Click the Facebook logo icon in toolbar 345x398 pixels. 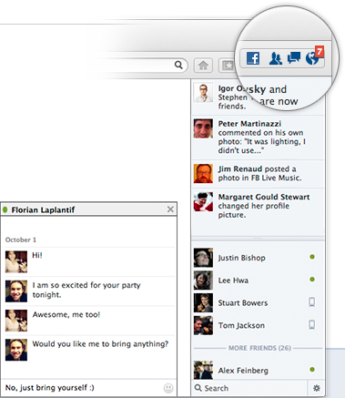coord(253,58)
